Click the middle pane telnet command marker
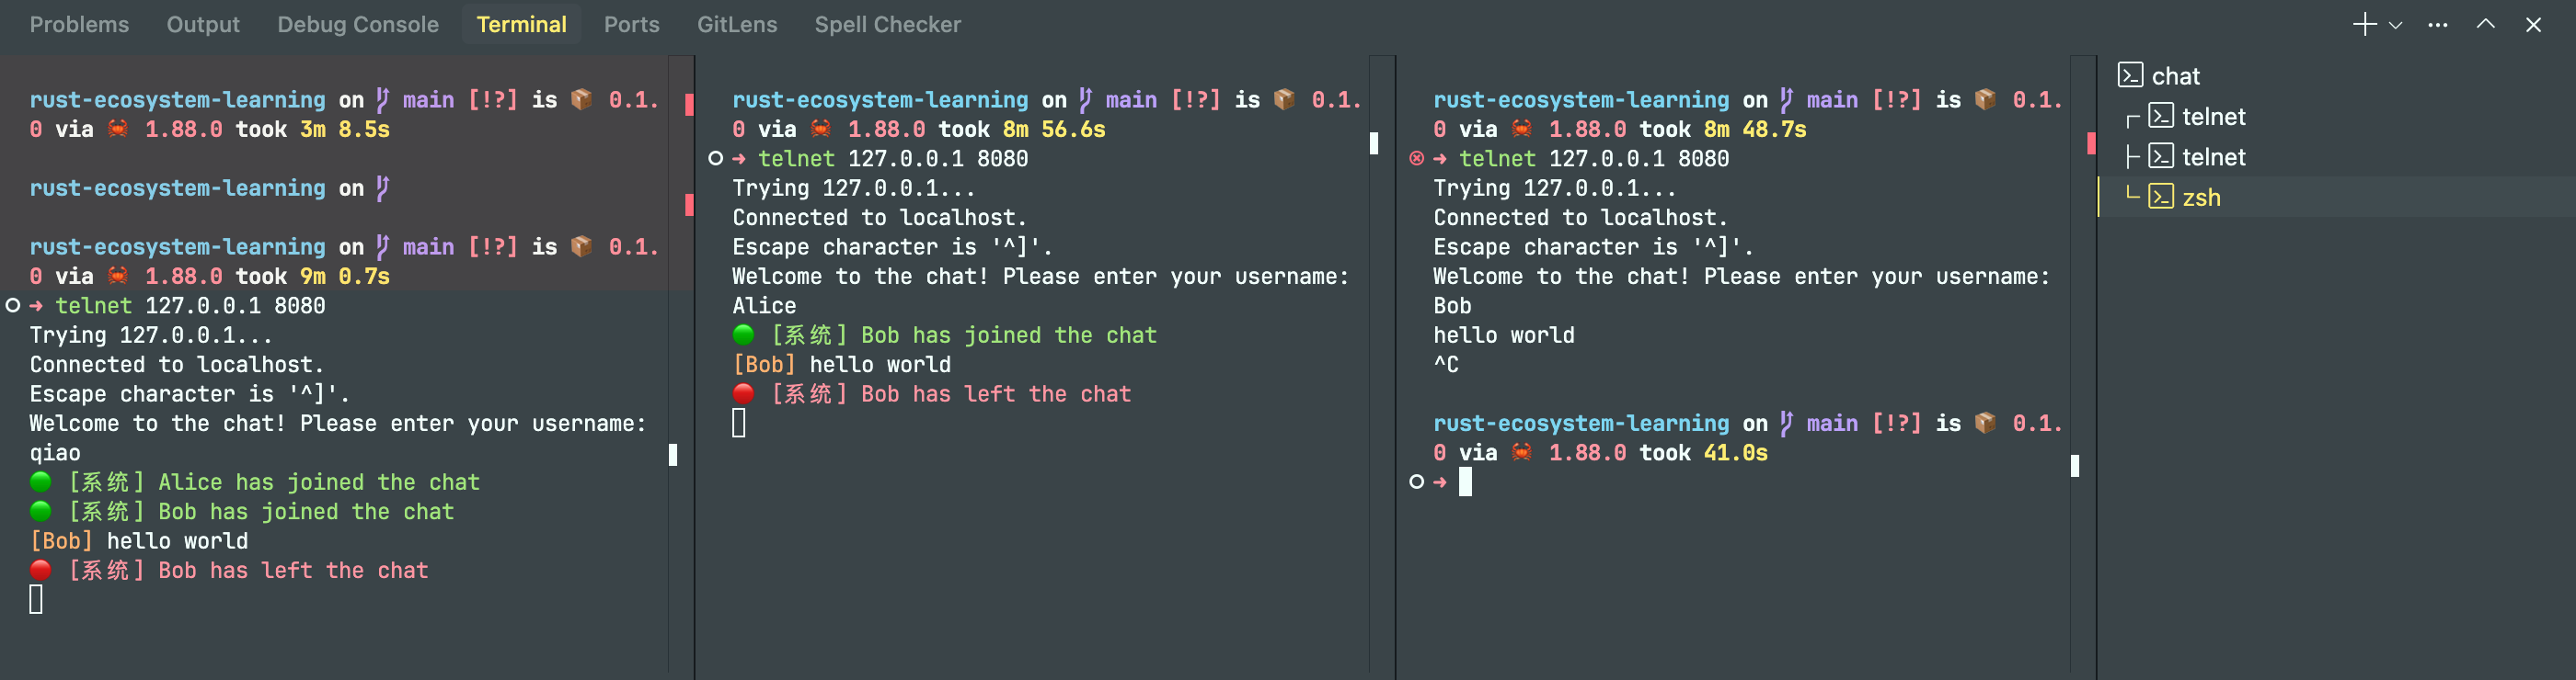 coord(715,159)
